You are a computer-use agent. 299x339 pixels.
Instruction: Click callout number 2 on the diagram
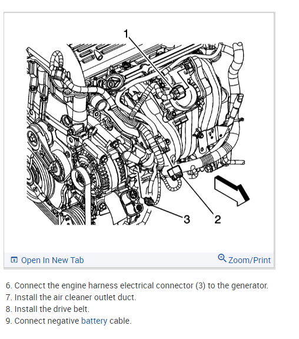point(218,219)
